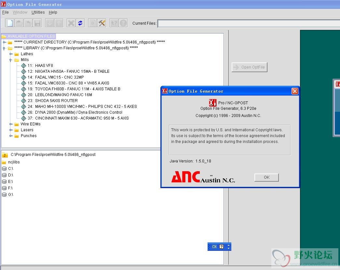The image size is (340, 270).
Task: Click the parent-directory up folder icon
Action: [5, 155]
